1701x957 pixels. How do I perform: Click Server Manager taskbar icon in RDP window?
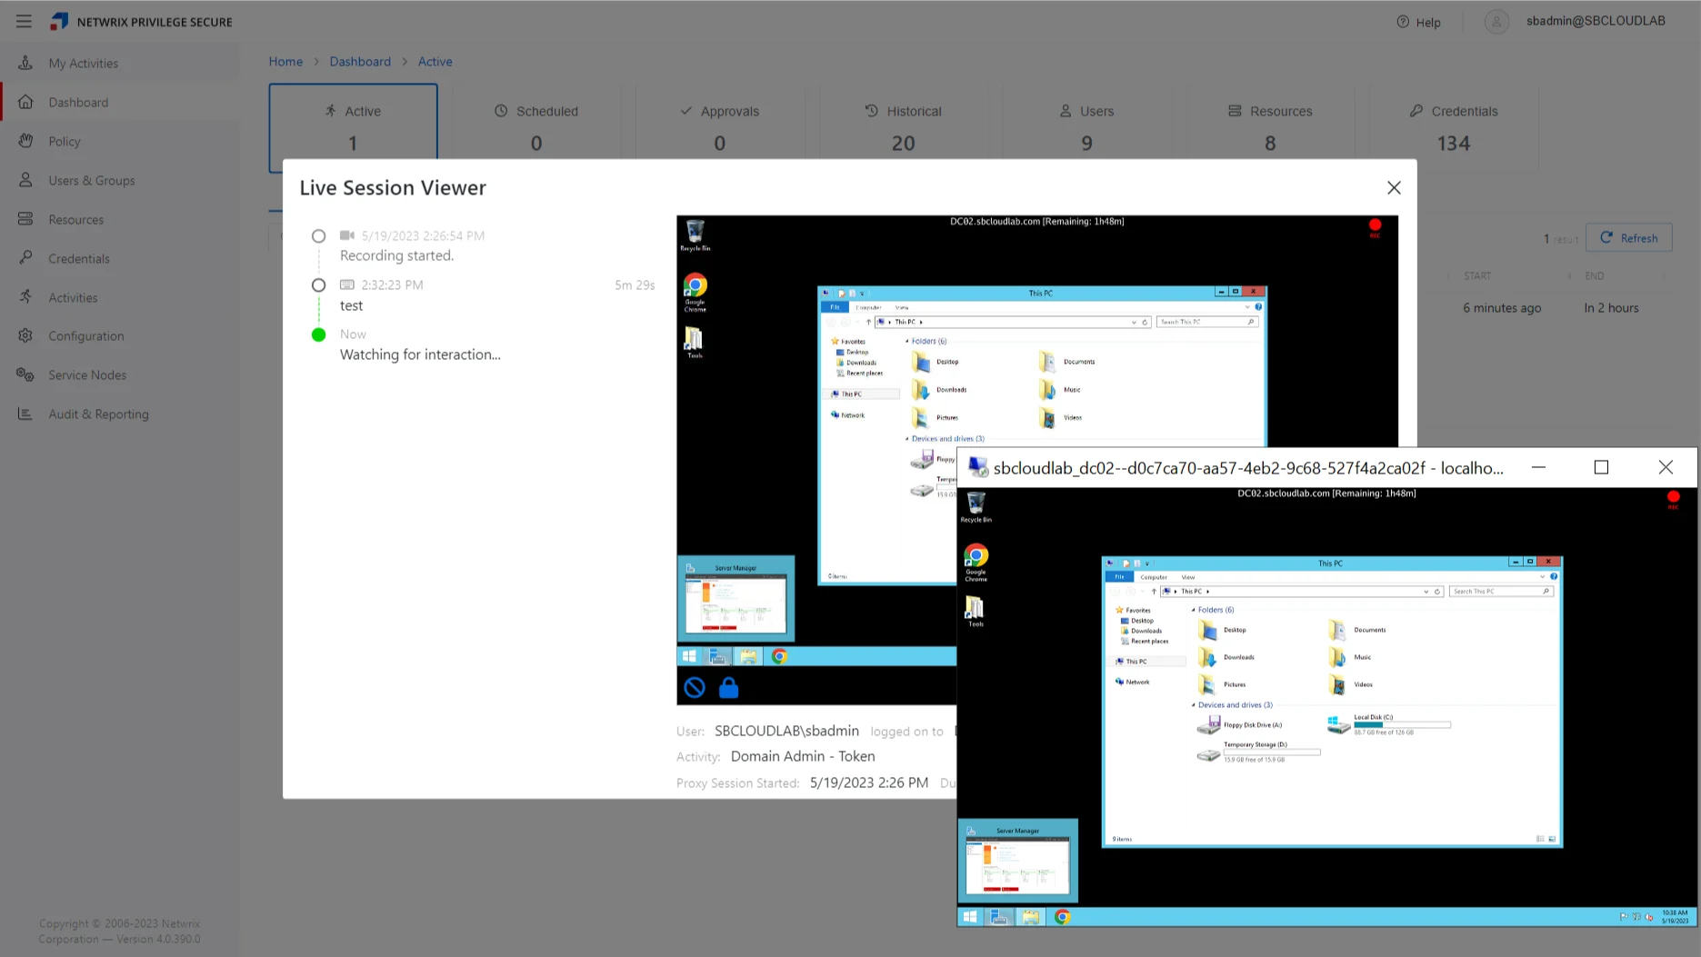coord(999,916)
